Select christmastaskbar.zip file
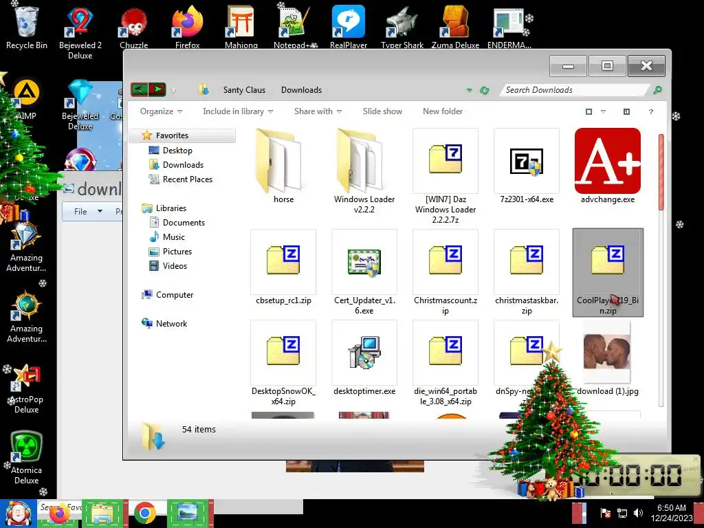This screenshot has width=704, height=528. (527, 272)
